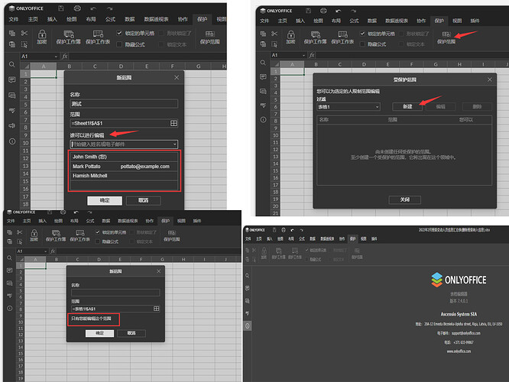
Task: Switch to the 插件 tab in the top-right window
Action: tap(475, 21)
